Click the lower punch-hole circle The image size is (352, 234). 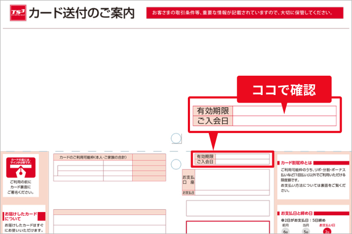coord(176,163)
